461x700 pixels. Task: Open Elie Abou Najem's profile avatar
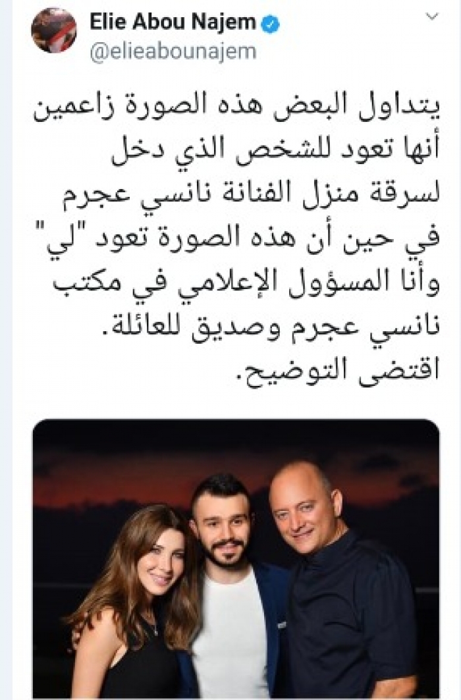(x=54, y=30)
